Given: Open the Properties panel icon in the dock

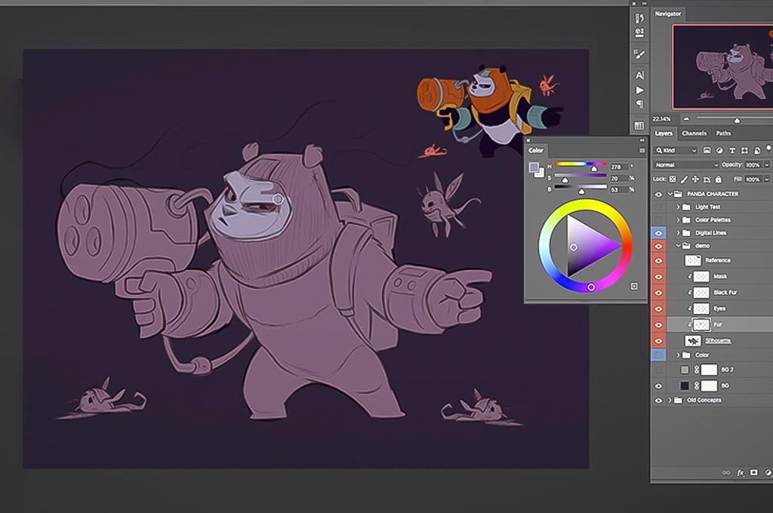Looking at the screenshot, I should tap(639, 33).
